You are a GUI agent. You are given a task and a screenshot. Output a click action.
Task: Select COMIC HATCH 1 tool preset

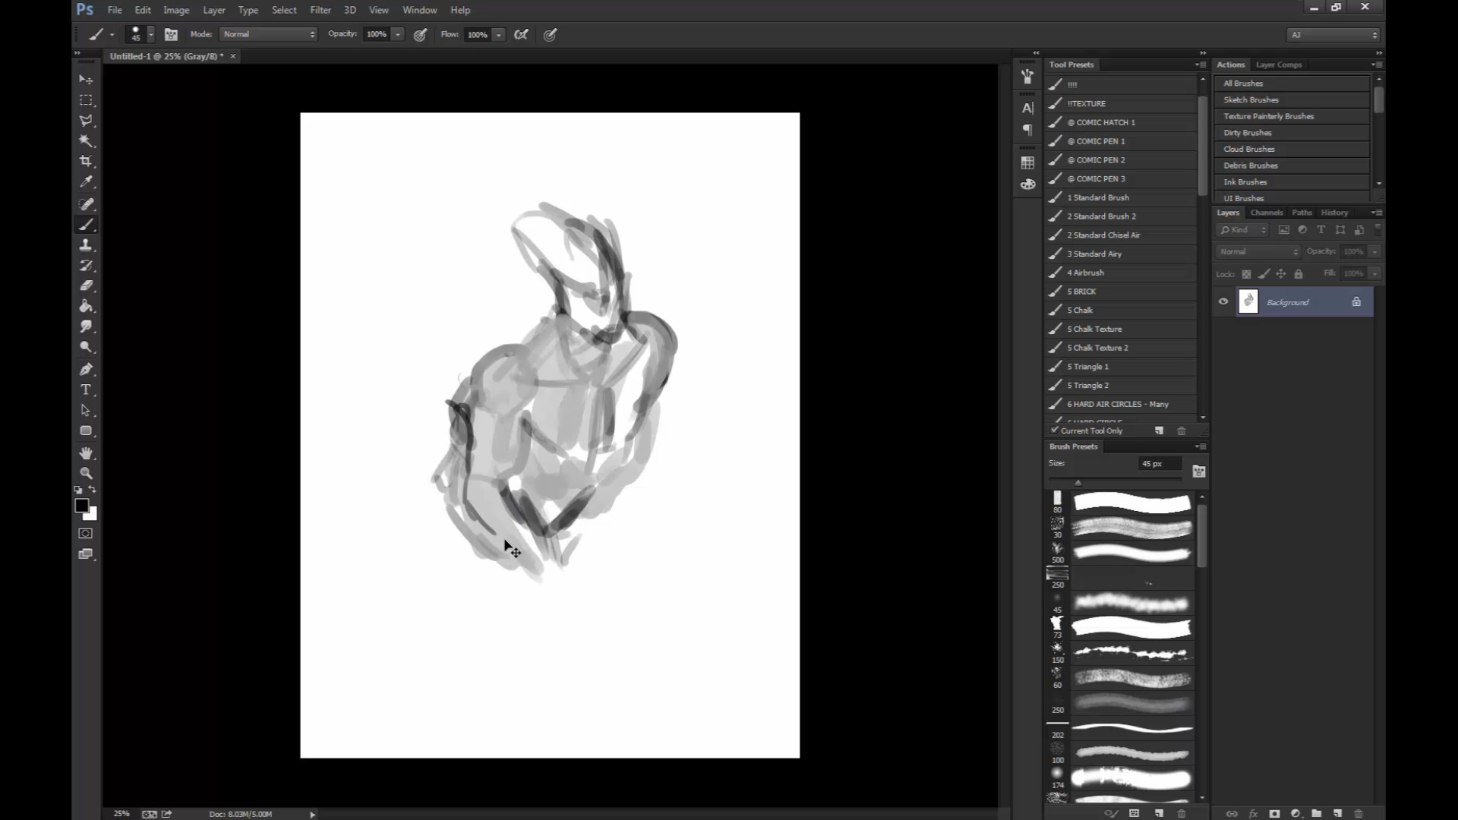pos(1121,122)
